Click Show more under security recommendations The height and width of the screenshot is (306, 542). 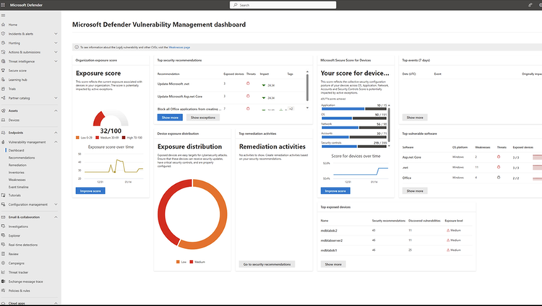click(170, 118)
